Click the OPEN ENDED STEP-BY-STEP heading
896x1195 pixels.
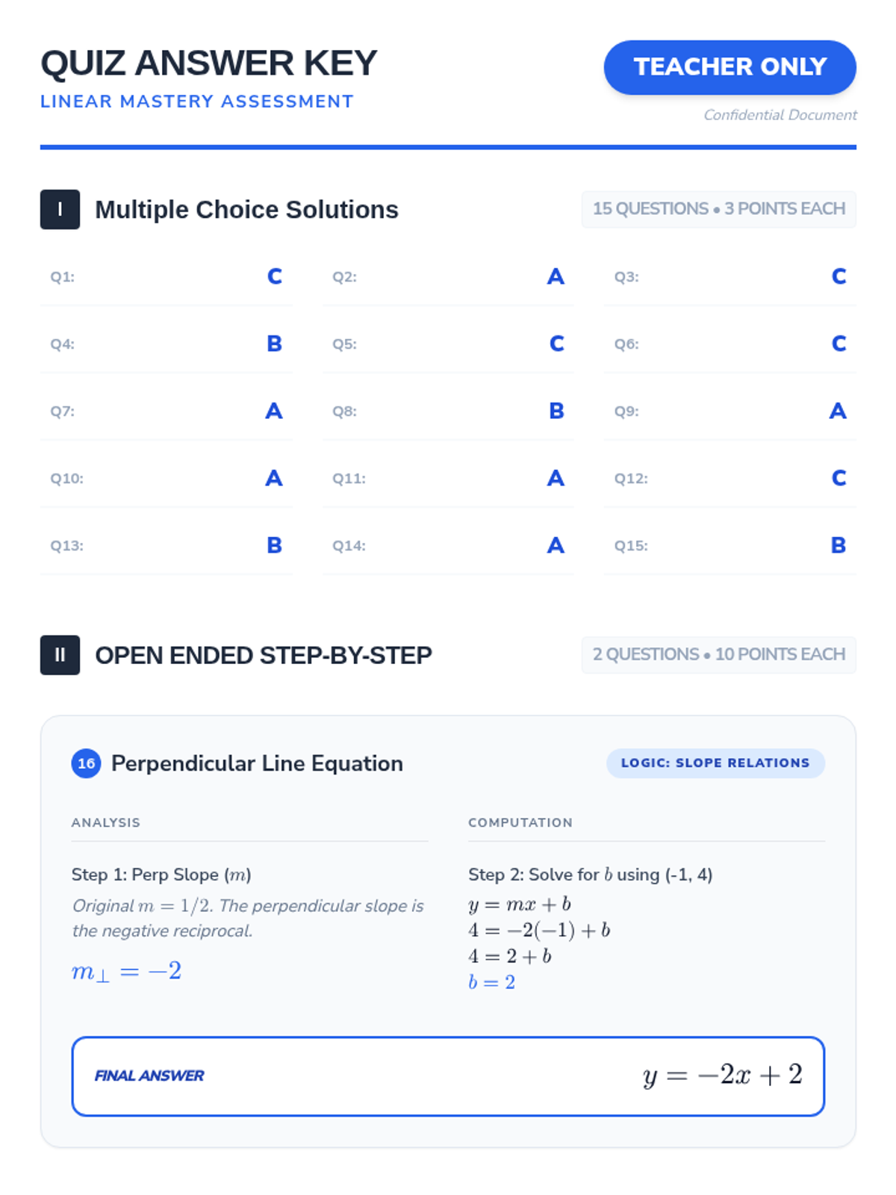tap(263, 656)
